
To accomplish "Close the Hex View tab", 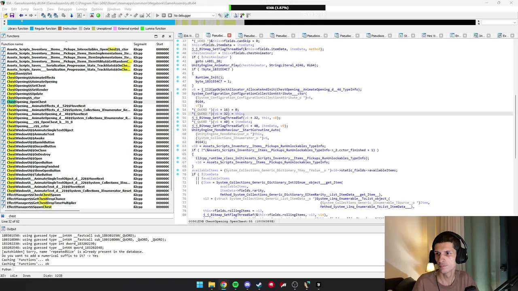I will coord(441,36).
